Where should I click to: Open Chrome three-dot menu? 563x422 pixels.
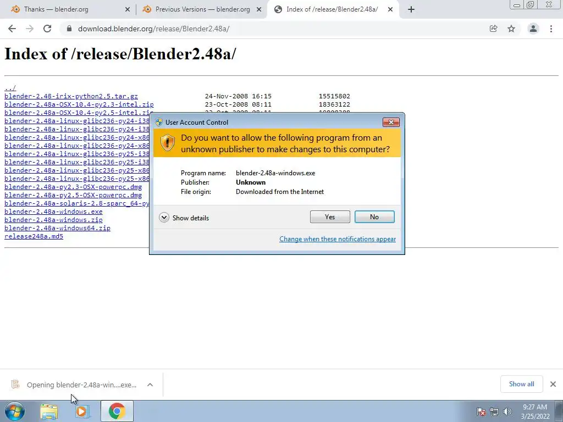coord(551,29)
